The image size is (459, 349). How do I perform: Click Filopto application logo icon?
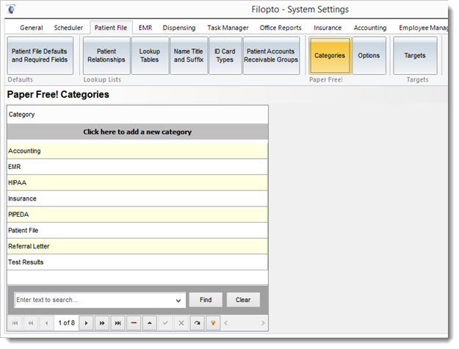[11, 9]
